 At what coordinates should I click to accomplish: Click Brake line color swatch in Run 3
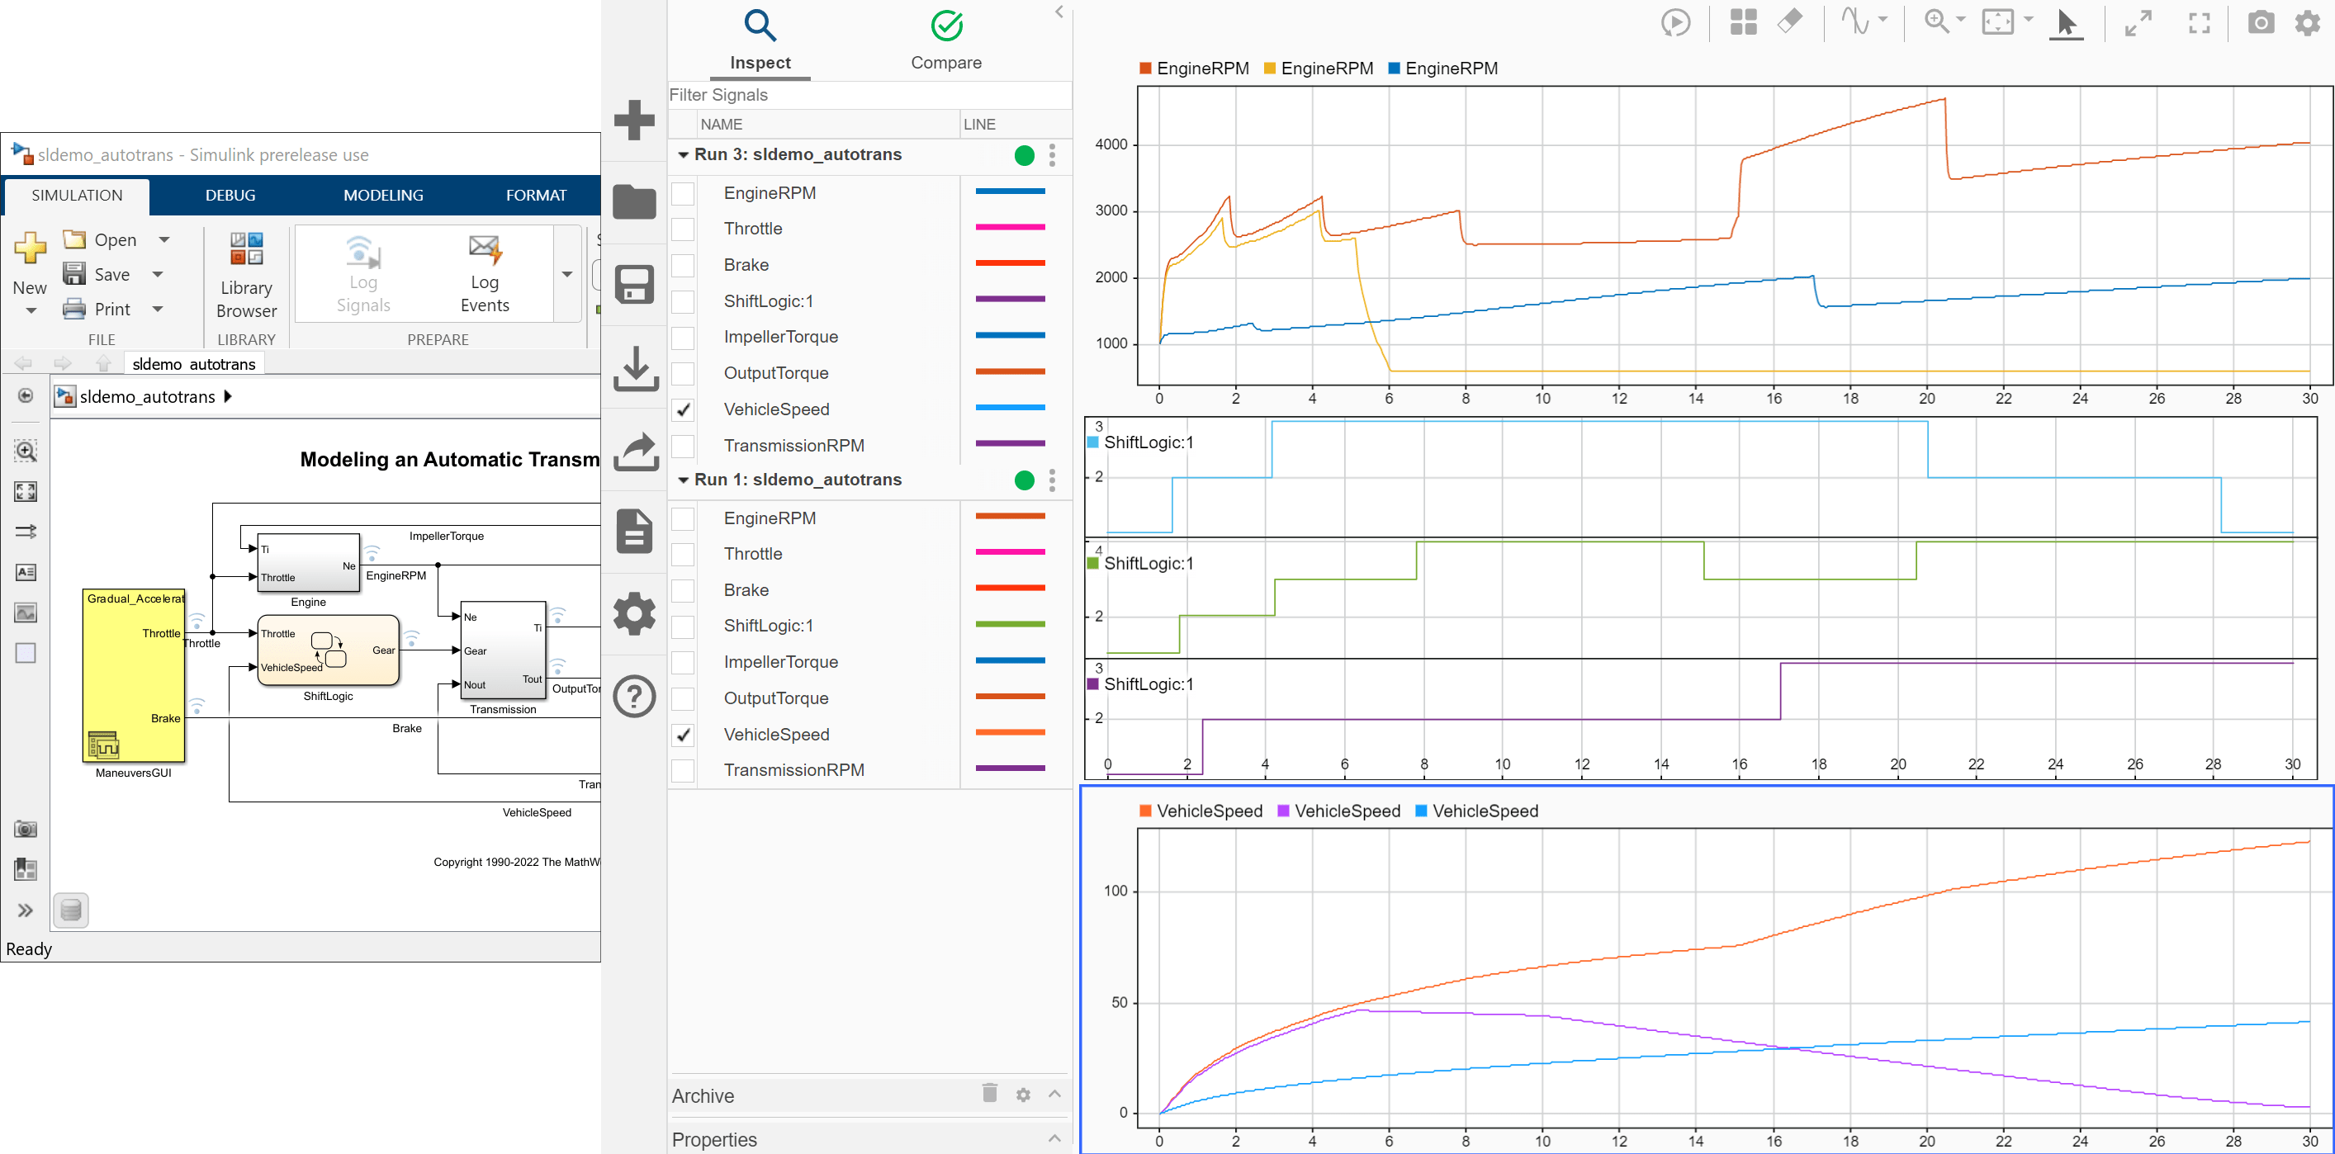1010,264
